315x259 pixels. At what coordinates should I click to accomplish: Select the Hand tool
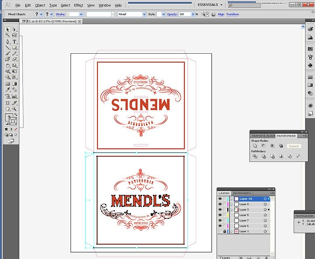pos(7,109)
